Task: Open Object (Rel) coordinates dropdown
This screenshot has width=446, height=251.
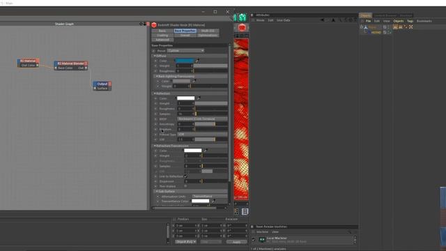Action: click(185, 242)
